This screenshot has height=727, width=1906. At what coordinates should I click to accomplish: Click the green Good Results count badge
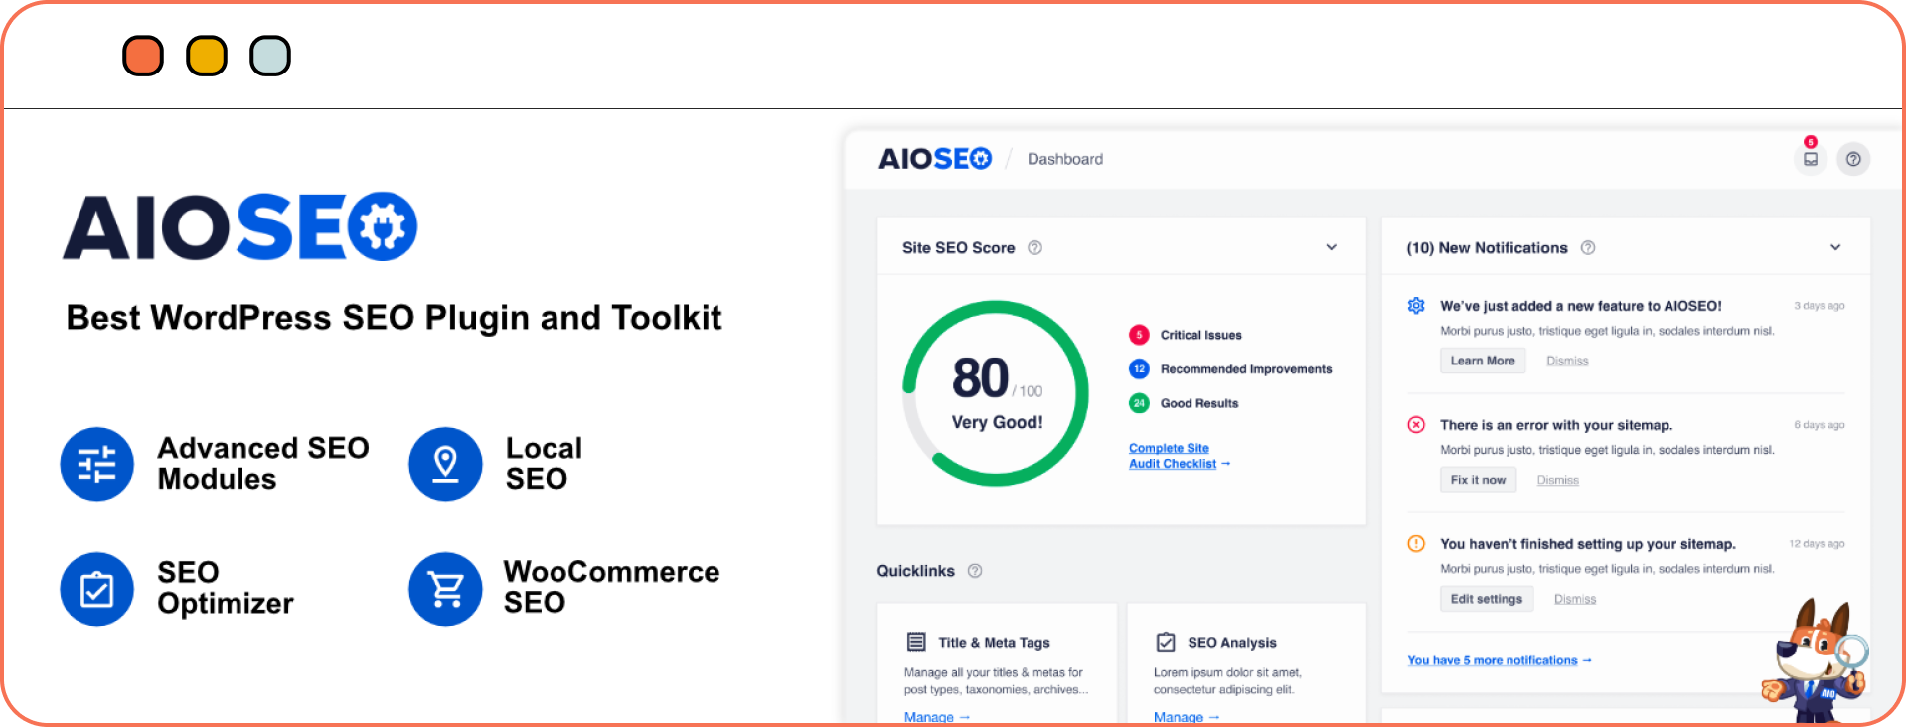point(1139,403)
